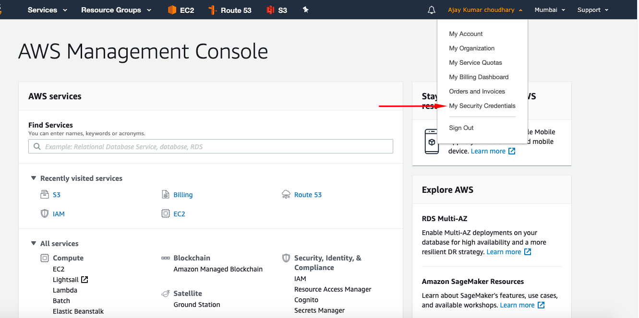Click the Compute category icon
The height and width of the screenshot is (318, 639).
tap(45, 258)
